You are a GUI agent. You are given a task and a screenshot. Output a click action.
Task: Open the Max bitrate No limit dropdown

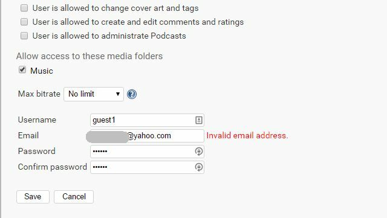click(94, 94)
